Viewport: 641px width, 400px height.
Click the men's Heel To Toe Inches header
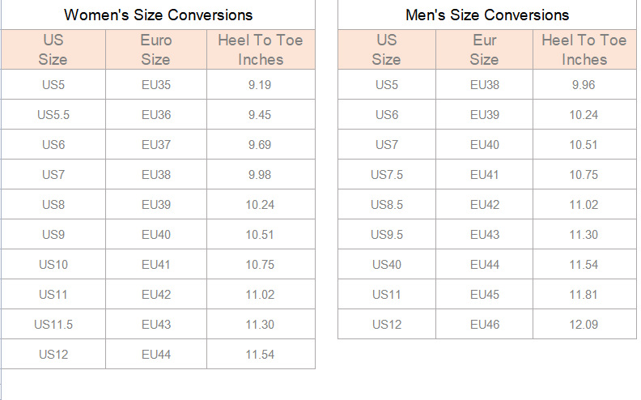point(584,49)
